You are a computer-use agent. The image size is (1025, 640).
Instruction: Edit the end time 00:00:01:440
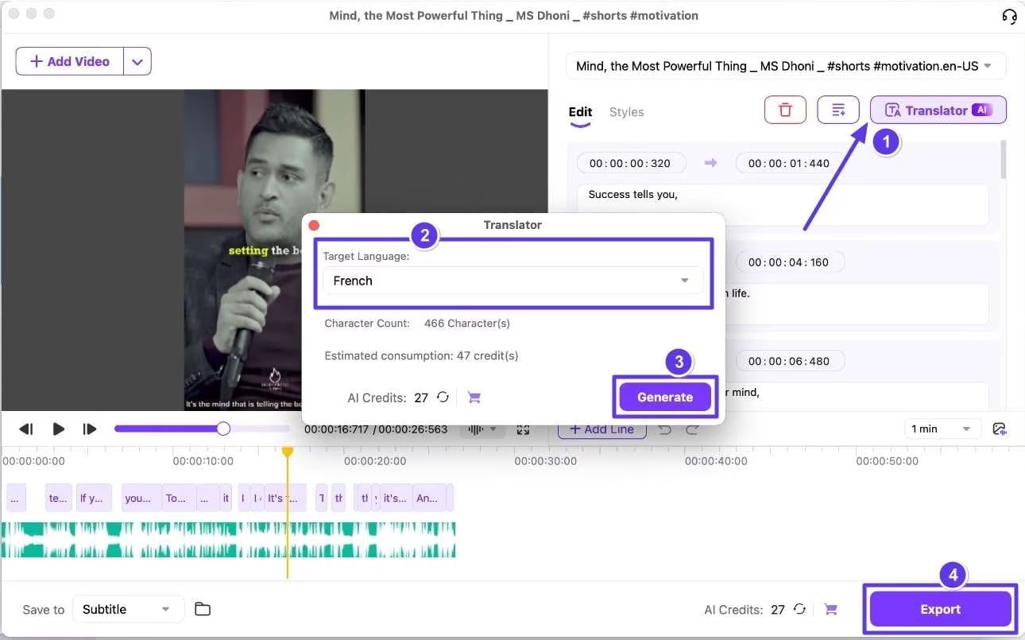[788, 163]
